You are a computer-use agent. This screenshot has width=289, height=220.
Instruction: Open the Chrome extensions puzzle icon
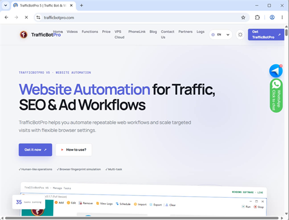tap(257, 17)
